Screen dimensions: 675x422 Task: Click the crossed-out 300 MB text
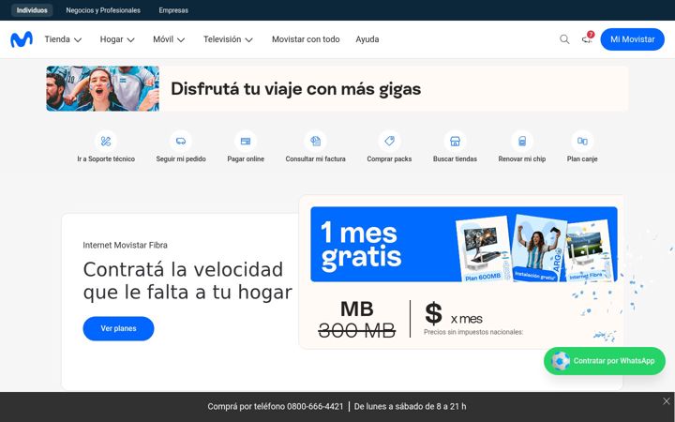click(x=356, y=331)
